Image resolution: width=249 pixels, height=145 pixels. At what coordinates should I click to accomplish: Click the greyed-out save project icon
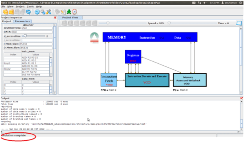click(x=17, y=12)
